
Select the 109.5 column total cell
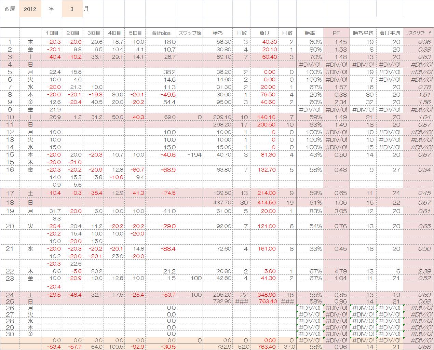tap(114, 347)
